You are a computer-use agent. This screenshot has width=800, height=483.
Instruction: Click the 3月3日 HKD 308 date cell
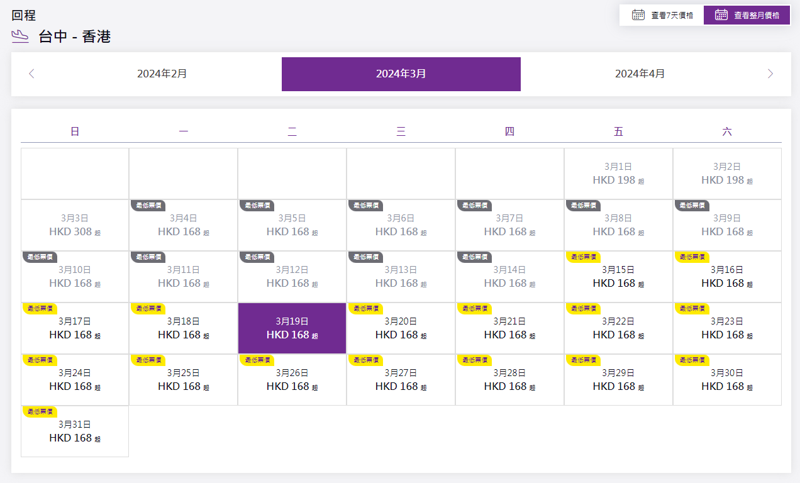pyautogui.click(x=75, y=225)
